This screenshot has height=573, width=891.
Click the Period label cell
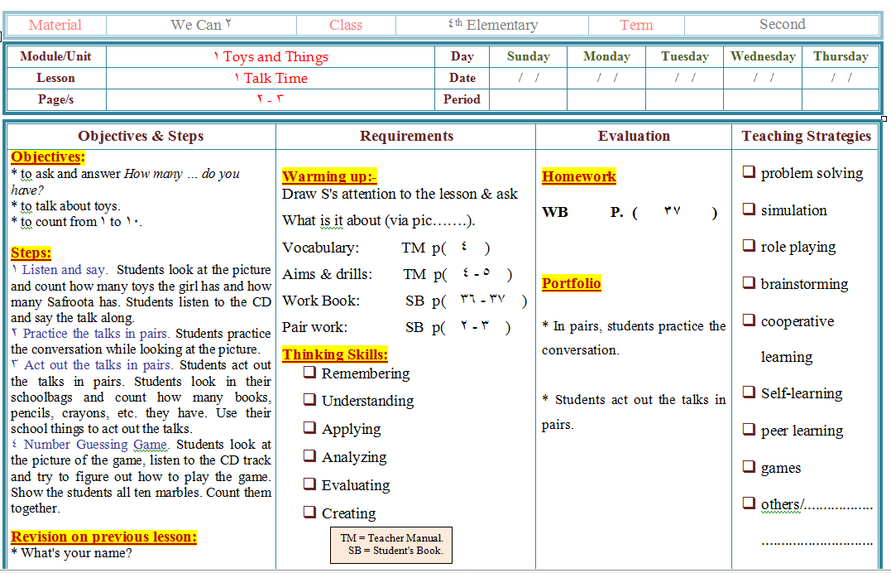(462, 99)
